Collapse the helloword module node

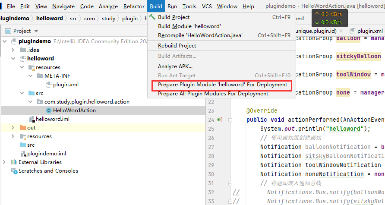[13, 58]
